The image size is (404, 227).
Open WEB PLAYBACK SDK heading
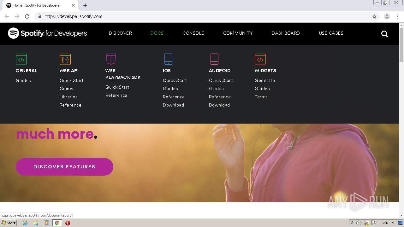pyautogui.click(x=123, y=74)
